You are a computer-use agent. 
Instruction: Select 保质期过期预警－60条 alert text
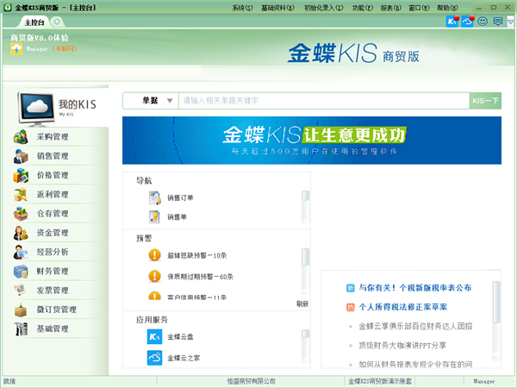pyautogui.click(x=201, y=277)
